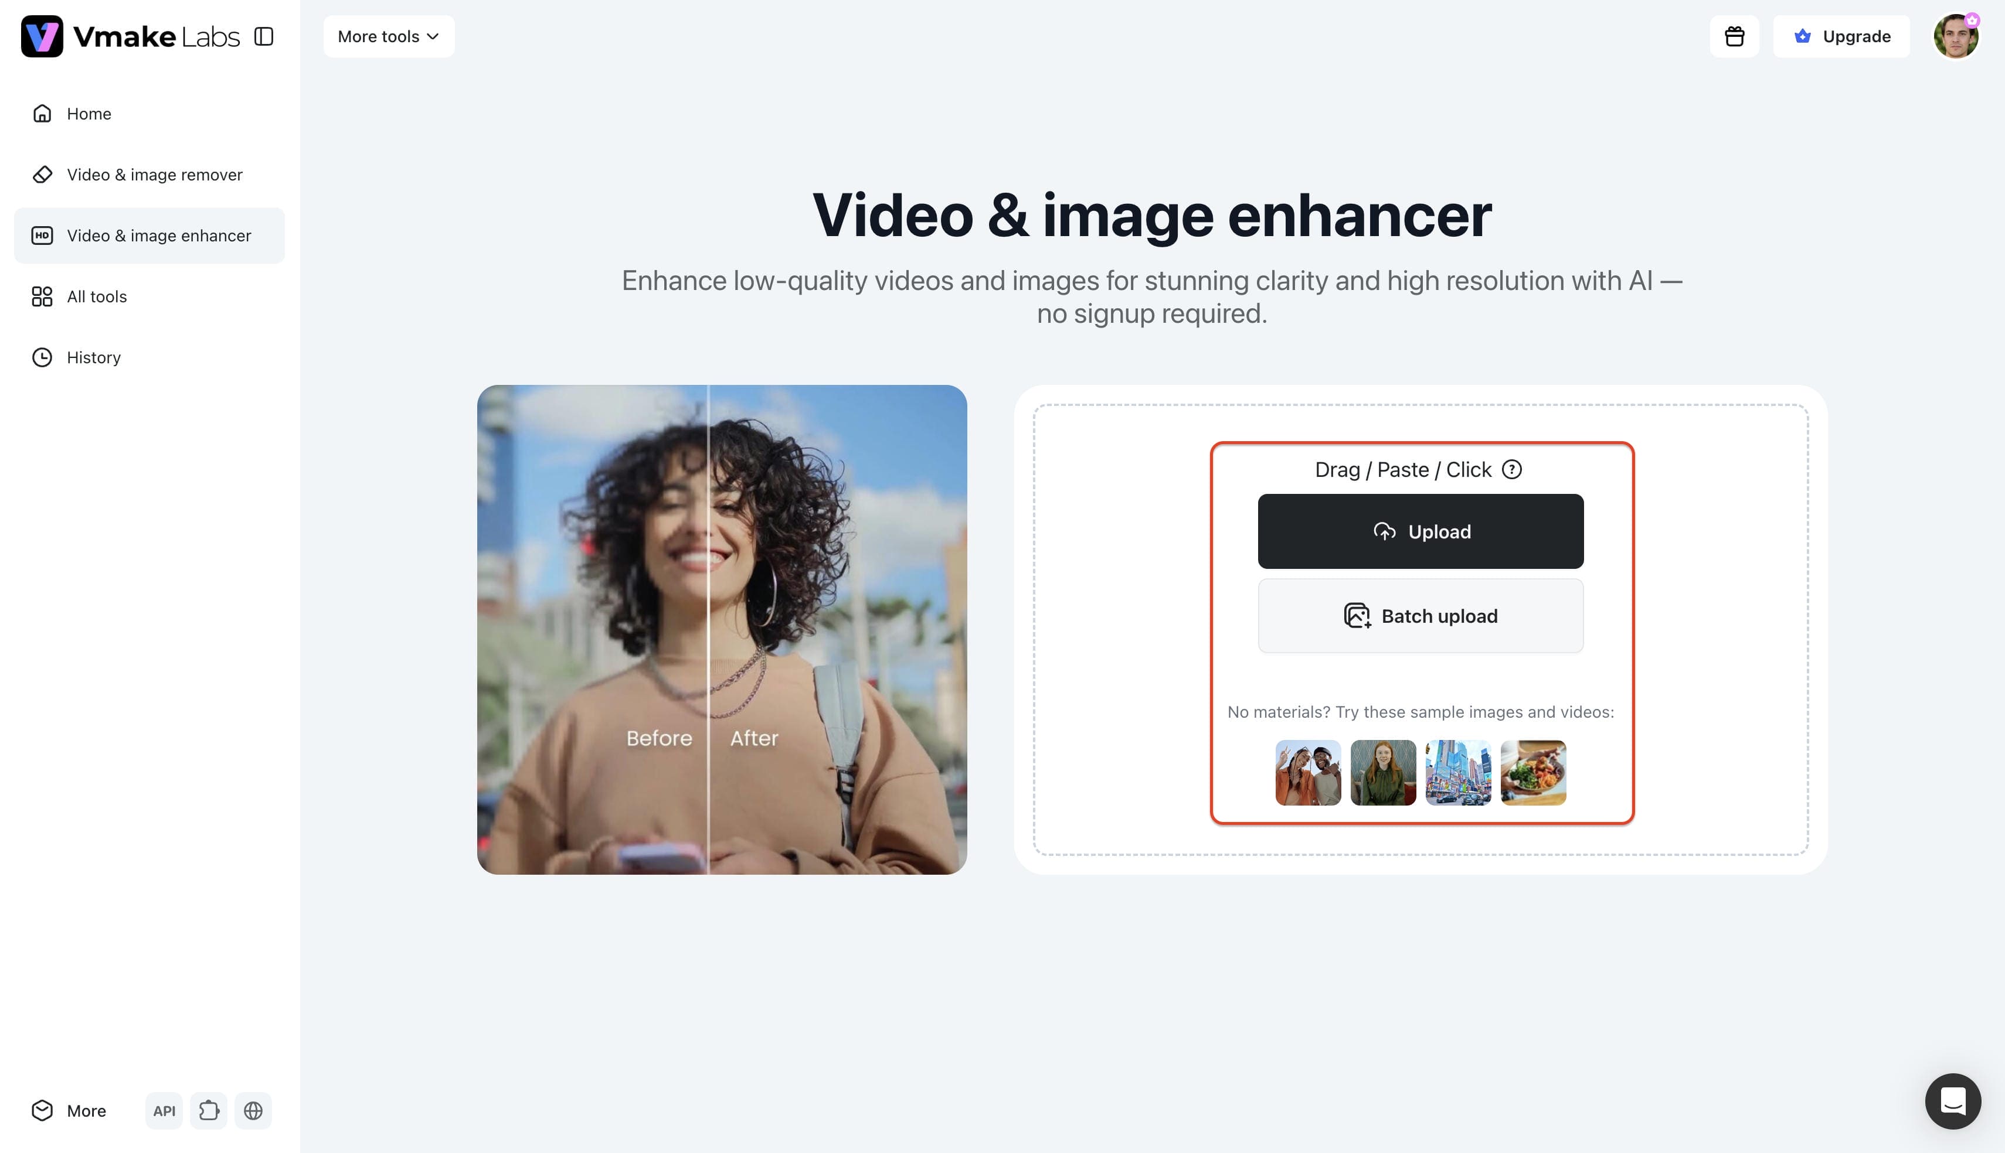Screen dimensions: 2005x1153
Task: Click the API button
Action: pyautogui.click(x=164, y=1110)
